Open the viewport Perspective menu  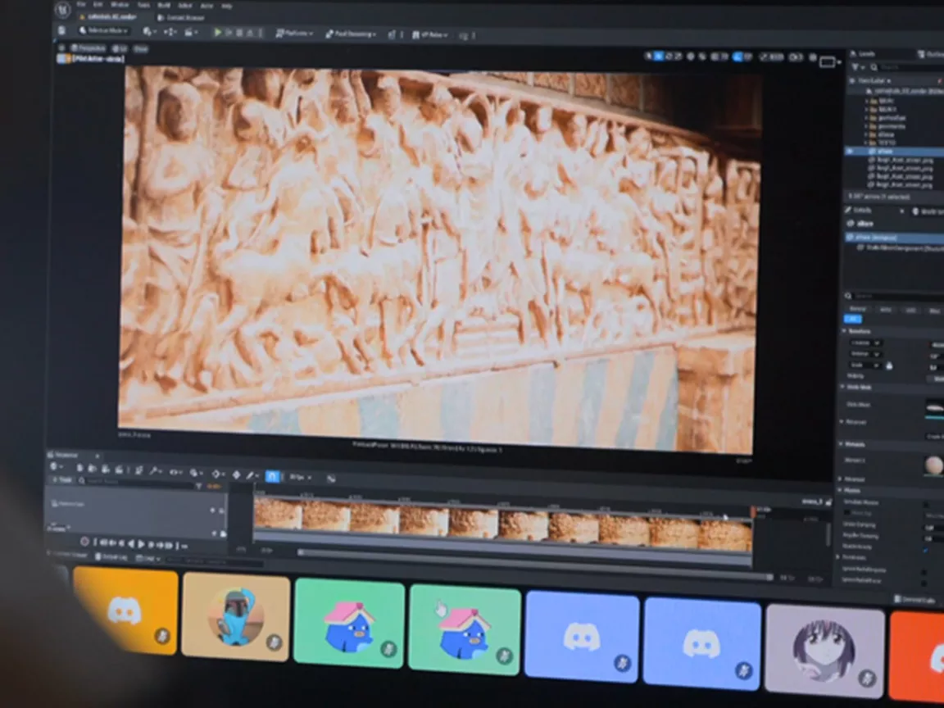coord(87,48)
